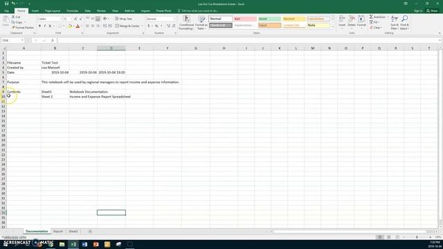Open the Fill dropdown

point(374,22)
